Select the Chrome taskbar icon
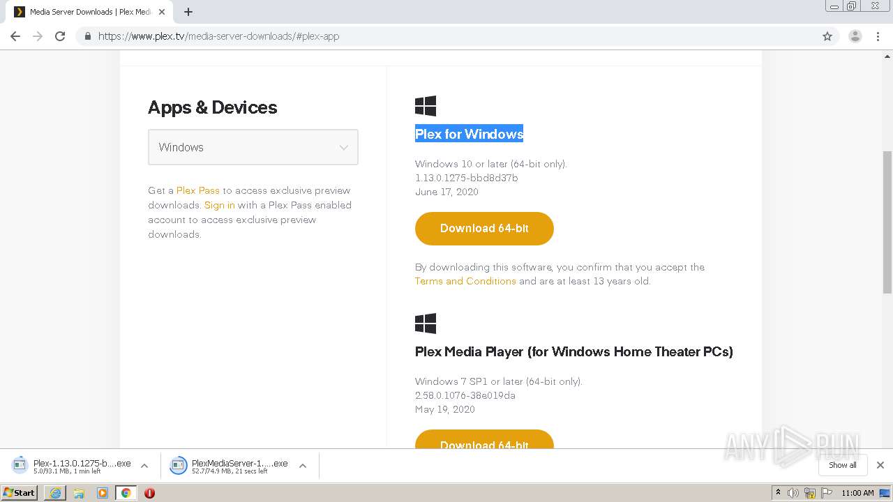Viewport: 893px width, 502px height. point(126,493)
